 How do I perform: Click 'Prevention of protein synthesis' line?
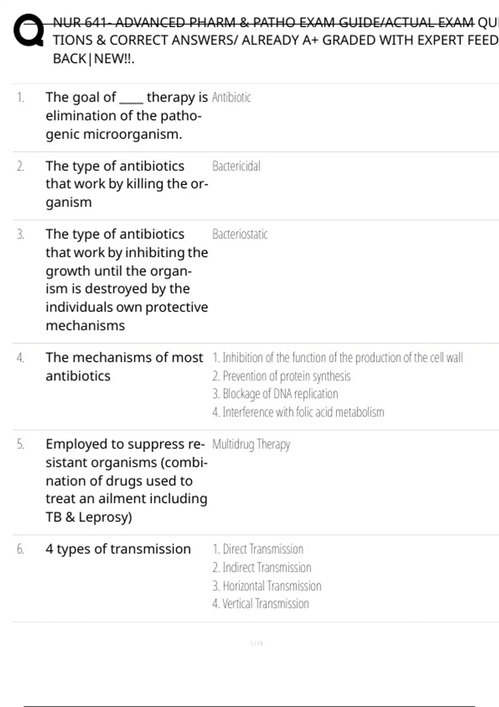282,376
